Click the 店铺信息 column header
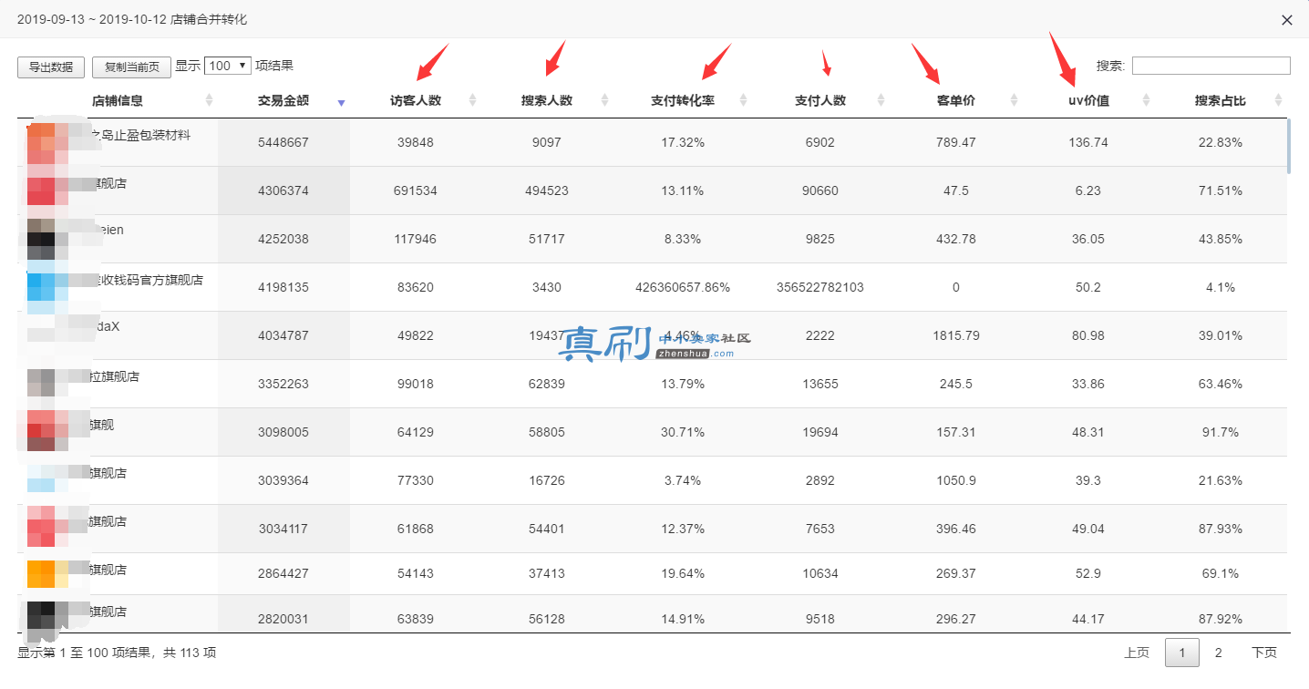Image resolution: width=1309 pixels, height=689 pixels. (118, 100)
